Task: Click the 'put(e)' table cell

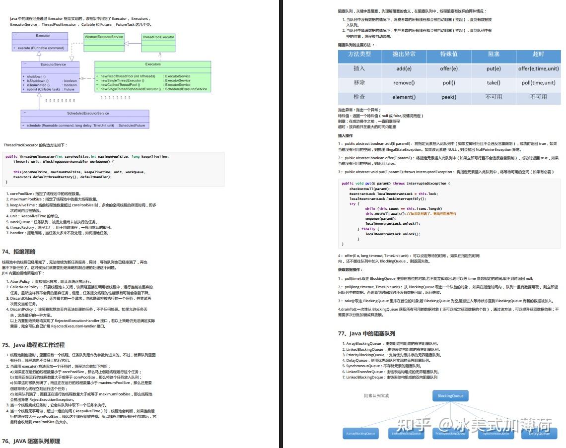Action: coord(494,68)
